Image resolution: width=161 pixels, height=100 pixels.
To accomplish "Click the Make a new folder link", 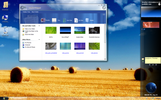I will [30, 29].
